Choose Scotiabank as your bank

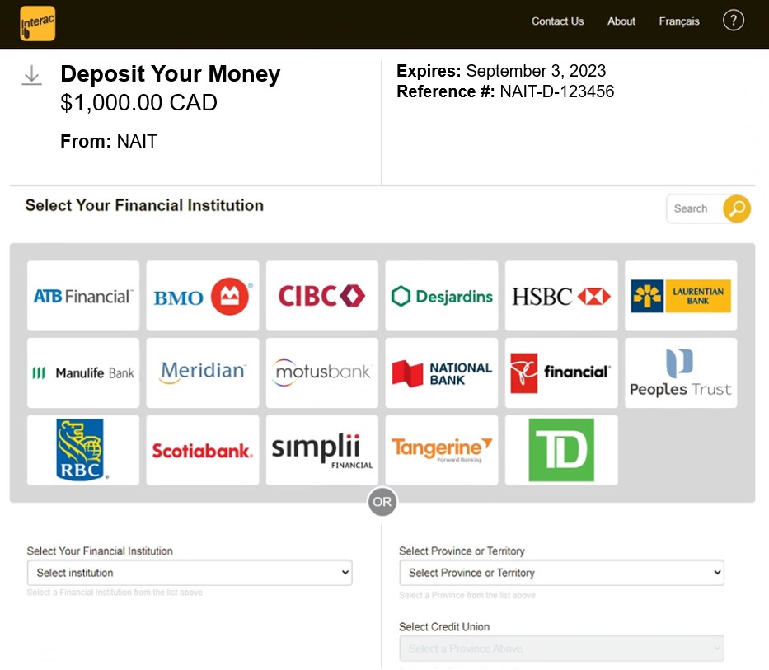[x=202, y=449]
